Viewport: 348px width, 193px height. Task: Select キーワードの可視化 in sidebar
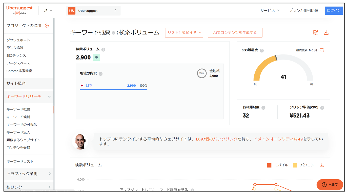pyautogui.click(x=22, y=125)
